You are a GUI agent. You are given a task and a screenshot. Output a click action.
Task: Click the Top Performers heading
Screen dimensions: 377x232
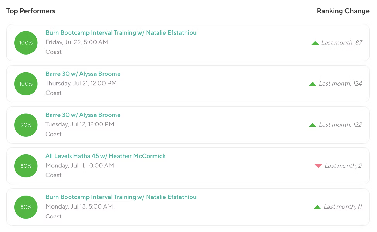click(x=31, y=11)
